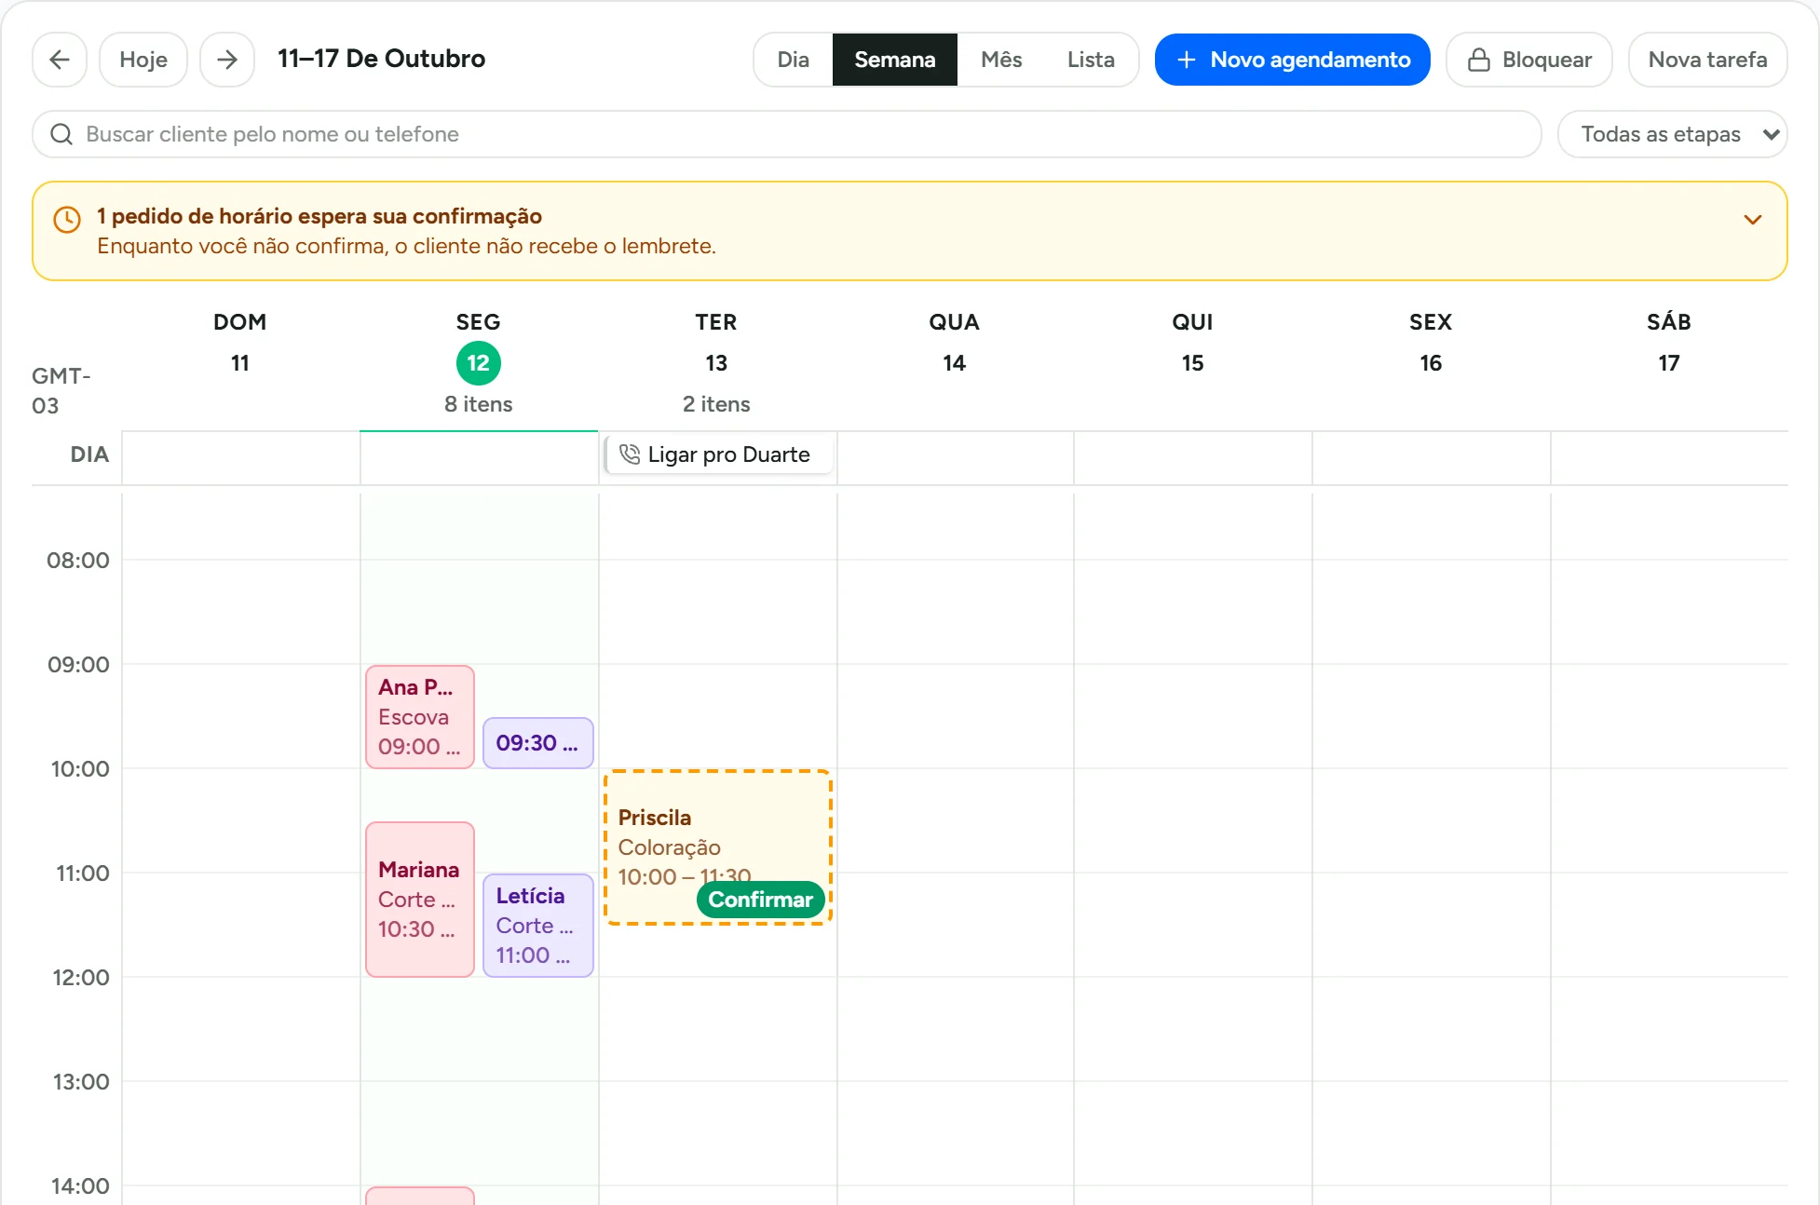Switch to Dia view

tap(794, 60)
